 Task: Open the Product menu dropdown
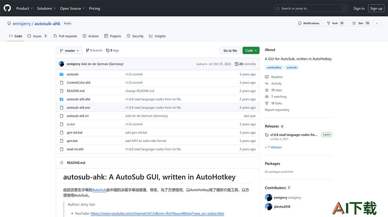25,8
